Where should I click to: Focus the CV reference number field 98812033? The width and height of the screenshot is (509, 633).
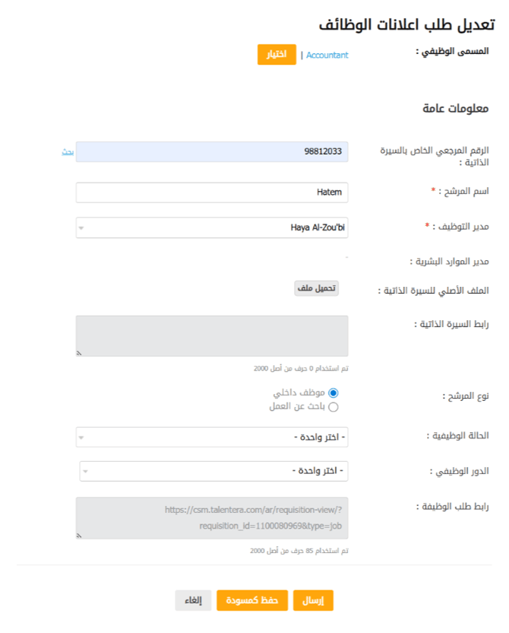pos(212,152)
